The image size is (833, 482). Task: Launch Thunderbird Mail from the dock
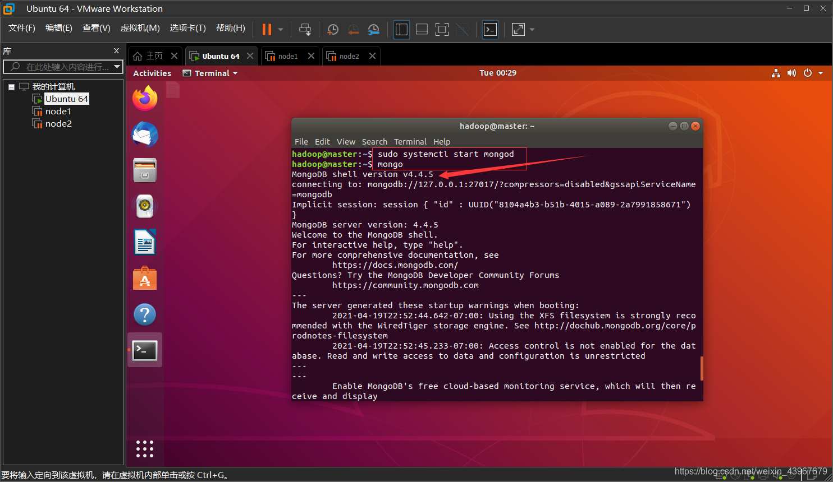145,135
